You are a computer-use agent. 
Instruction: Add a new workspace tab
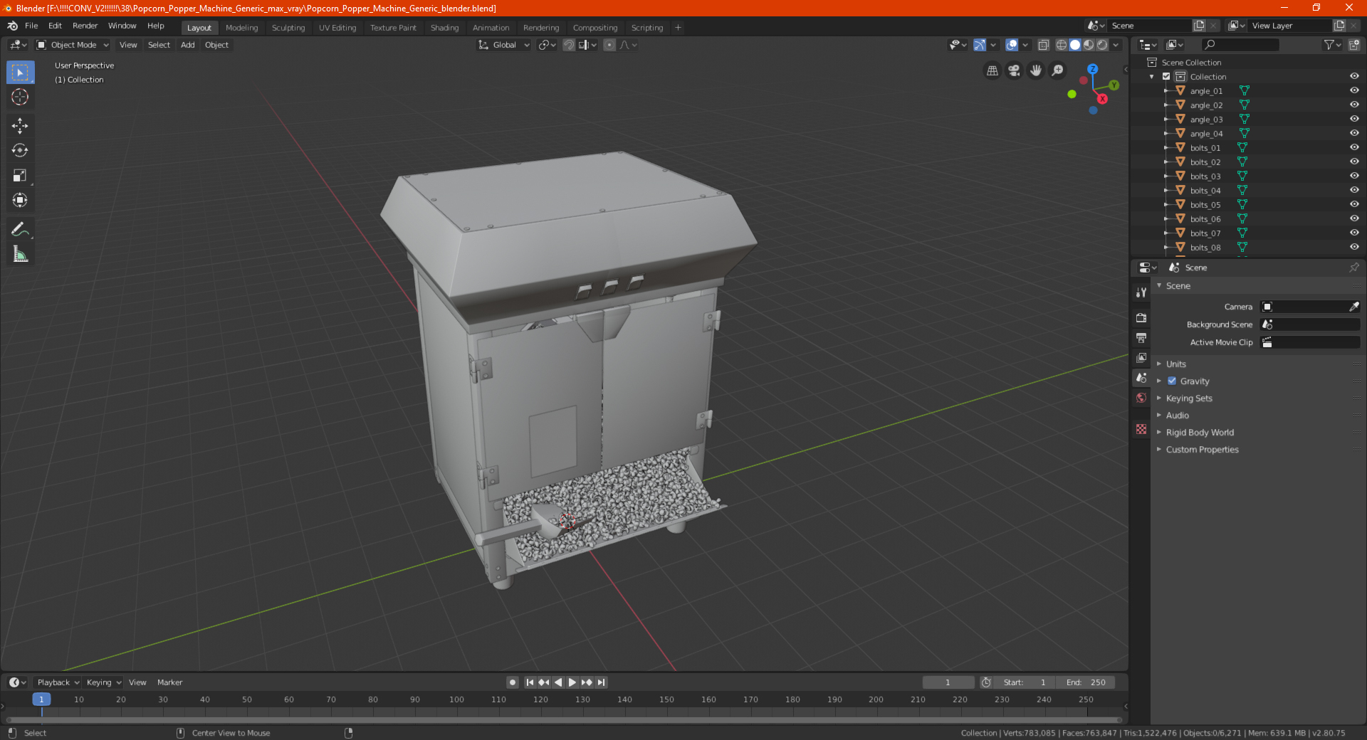[x=678, y=28]
